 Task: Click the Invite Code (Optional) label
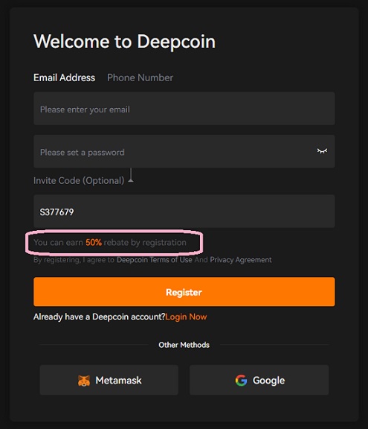79,180
